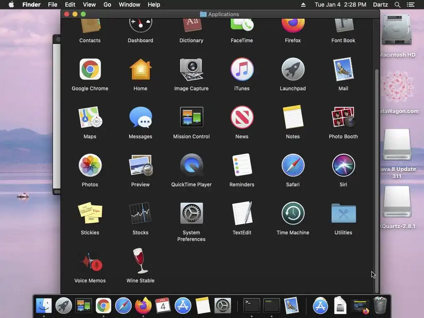Select Macintosh HD on the desktop
This screenshot has width=424, height=318.
tap(397, 30)
